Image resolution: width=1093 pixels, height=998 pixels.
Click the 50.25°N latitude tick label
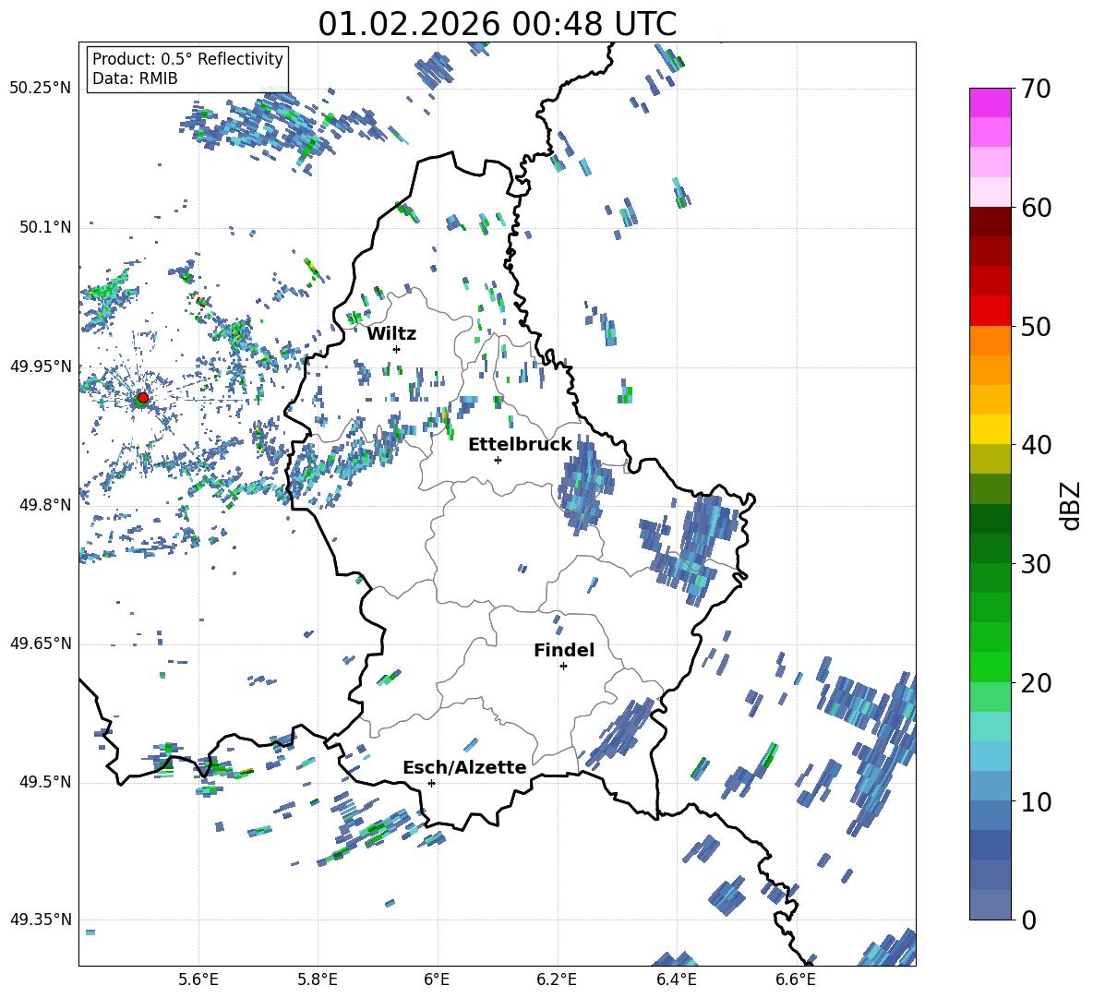point(41,88)
